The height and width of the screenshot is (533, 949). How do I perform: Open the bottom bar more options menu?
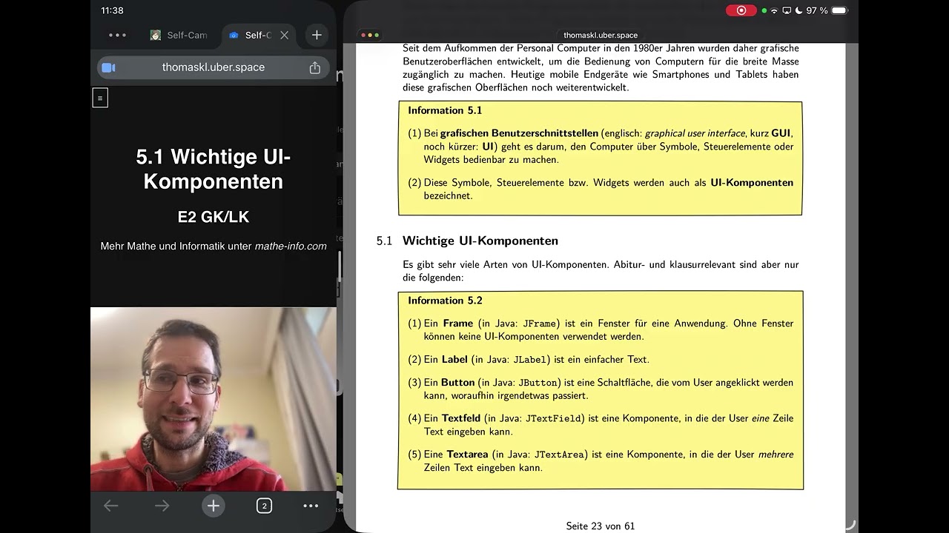click(311, 506)
